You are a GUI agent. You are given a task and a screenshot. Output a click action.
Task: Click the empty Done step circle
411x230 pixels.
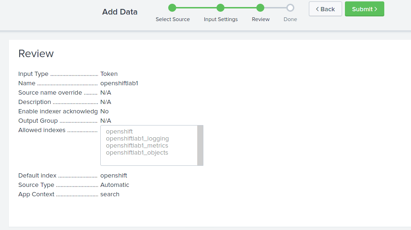tap(290, 7)
